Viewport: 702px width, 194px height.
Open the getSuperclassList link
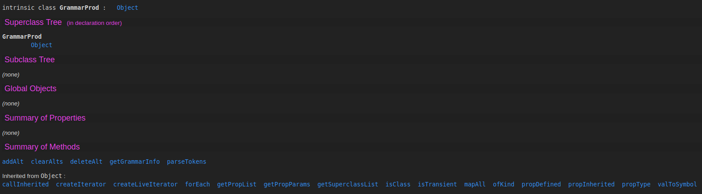coord(348,184)
